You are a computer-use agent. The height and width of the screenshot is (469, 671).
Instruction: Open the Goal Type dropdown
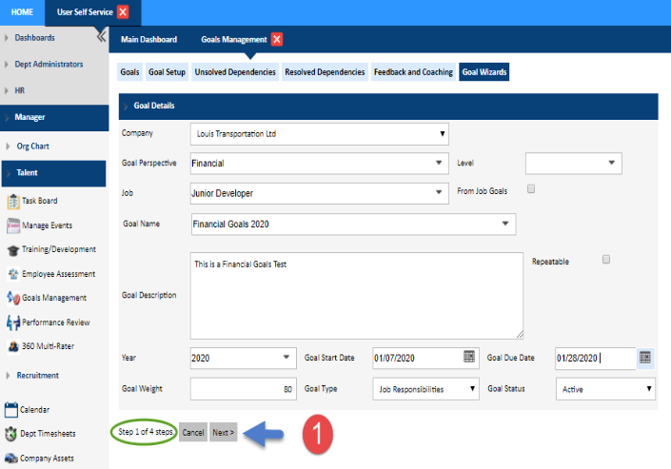tap(425, 389)
